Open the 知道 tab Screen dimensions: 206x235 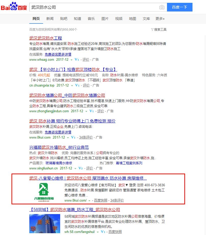(78, 19)
